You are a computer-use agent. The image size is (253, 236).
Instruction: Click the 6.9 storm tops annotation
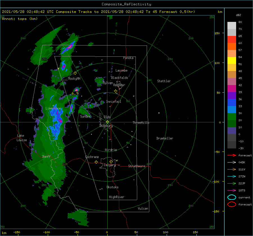tap(75, 93)
